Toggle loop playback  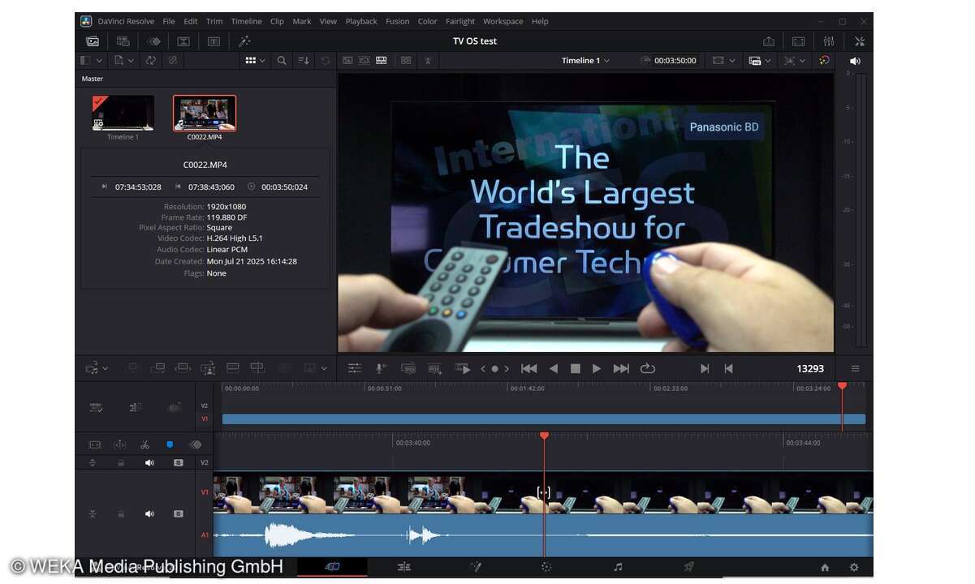coord(648,368)
